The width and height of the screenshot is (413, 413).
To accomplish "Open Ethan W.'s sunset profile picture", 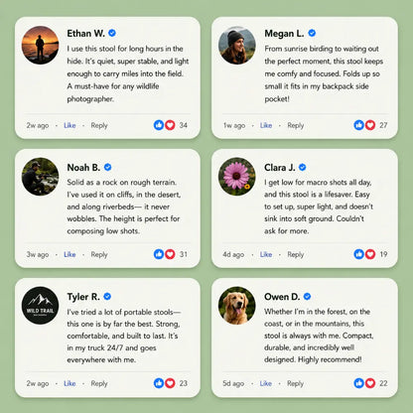I will (41, 46).
